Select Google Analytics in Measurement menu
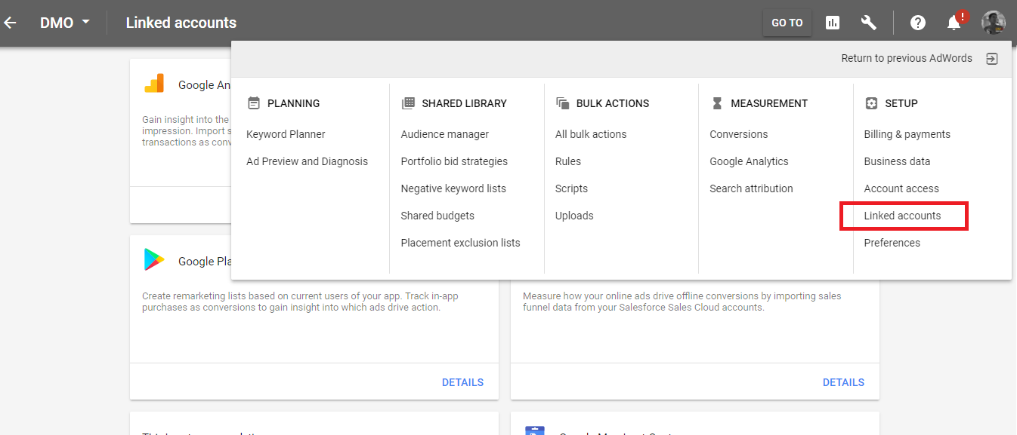 click(749, 161)
